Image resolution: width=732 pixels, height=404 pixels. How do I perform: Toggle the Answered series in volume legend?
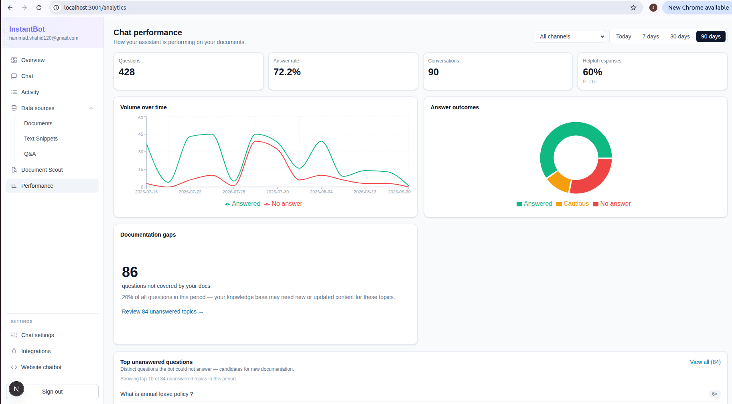click(x=243, y=204)
